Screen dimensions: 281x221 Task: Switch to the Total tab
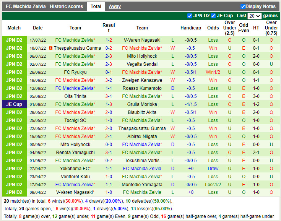(x=96, y=6)
